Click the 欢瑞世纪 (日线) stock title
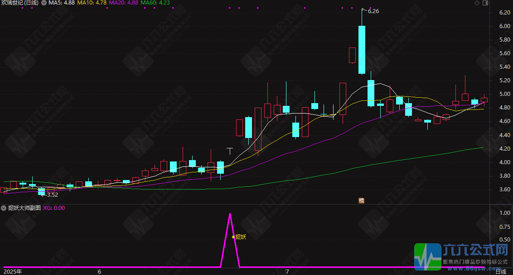 click(x=20, y=3)
